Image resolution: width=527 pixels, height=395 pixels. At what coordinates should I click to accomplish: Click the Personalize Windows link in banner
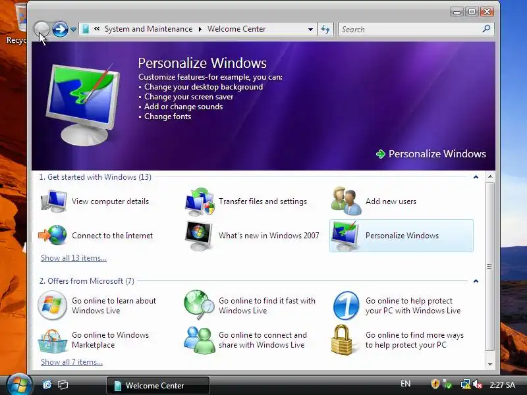click(x=437, y=154)
